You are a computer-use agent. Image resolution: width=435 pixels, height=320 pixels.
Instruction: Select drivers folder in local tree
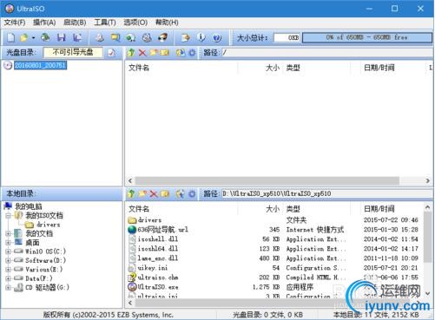click(49, 225)
